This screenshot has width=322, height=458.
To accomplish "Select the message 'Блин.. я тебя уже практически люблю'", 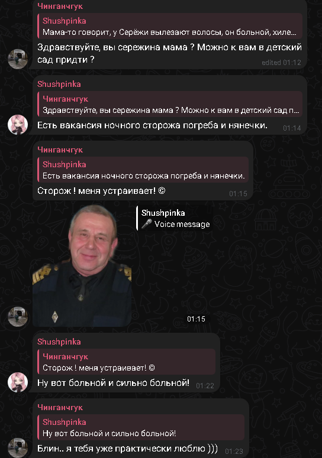I will [127, 449].
